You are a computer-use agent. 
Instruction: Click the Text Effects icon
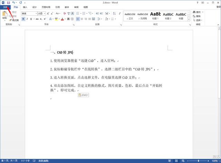click(x=50, y=19)
